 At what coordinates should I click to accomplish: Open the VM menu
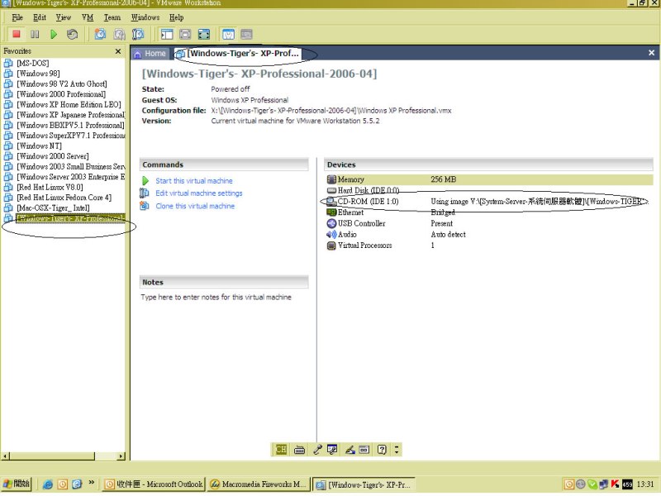coord(88,17)
